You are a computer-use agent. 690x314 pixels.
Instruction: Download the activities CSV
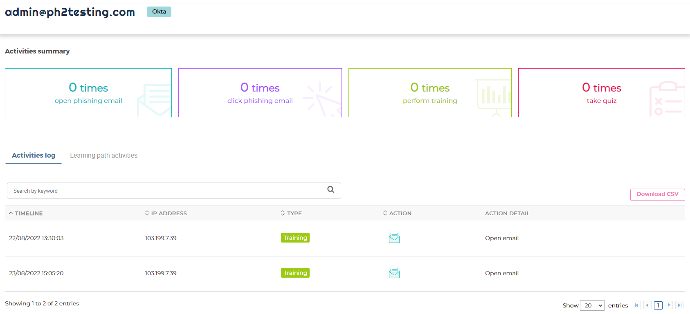coord(658,194)
